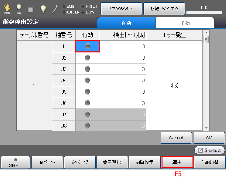Select the J1 detection level cell
Screen dimensions: 226x177
tap(123, 47)
